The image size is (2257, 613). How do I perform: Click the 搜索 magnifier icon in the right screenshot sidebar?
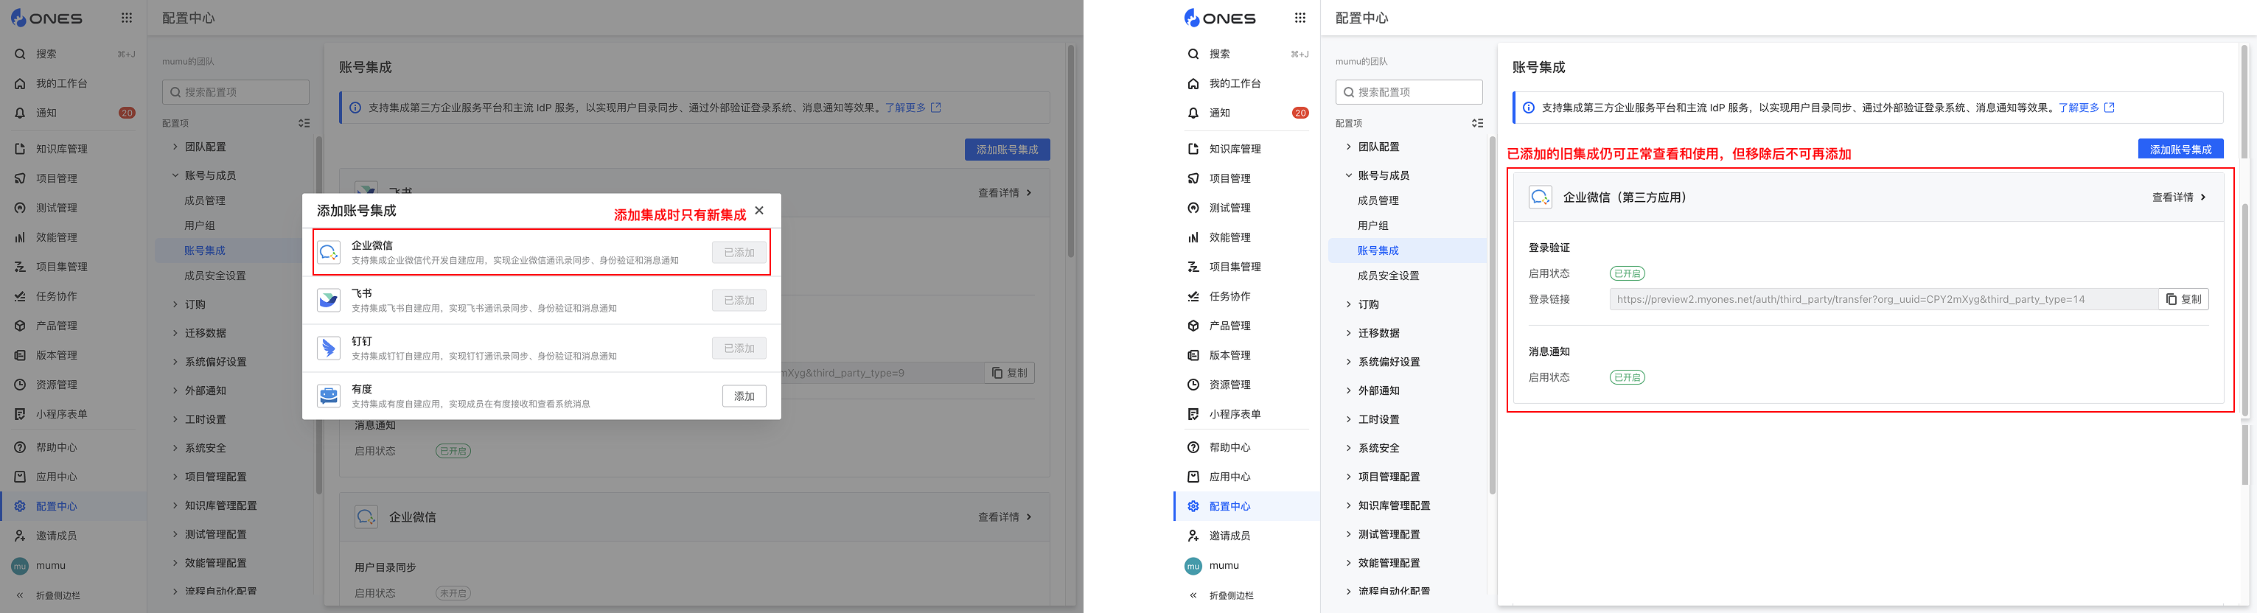[1193, 55]
